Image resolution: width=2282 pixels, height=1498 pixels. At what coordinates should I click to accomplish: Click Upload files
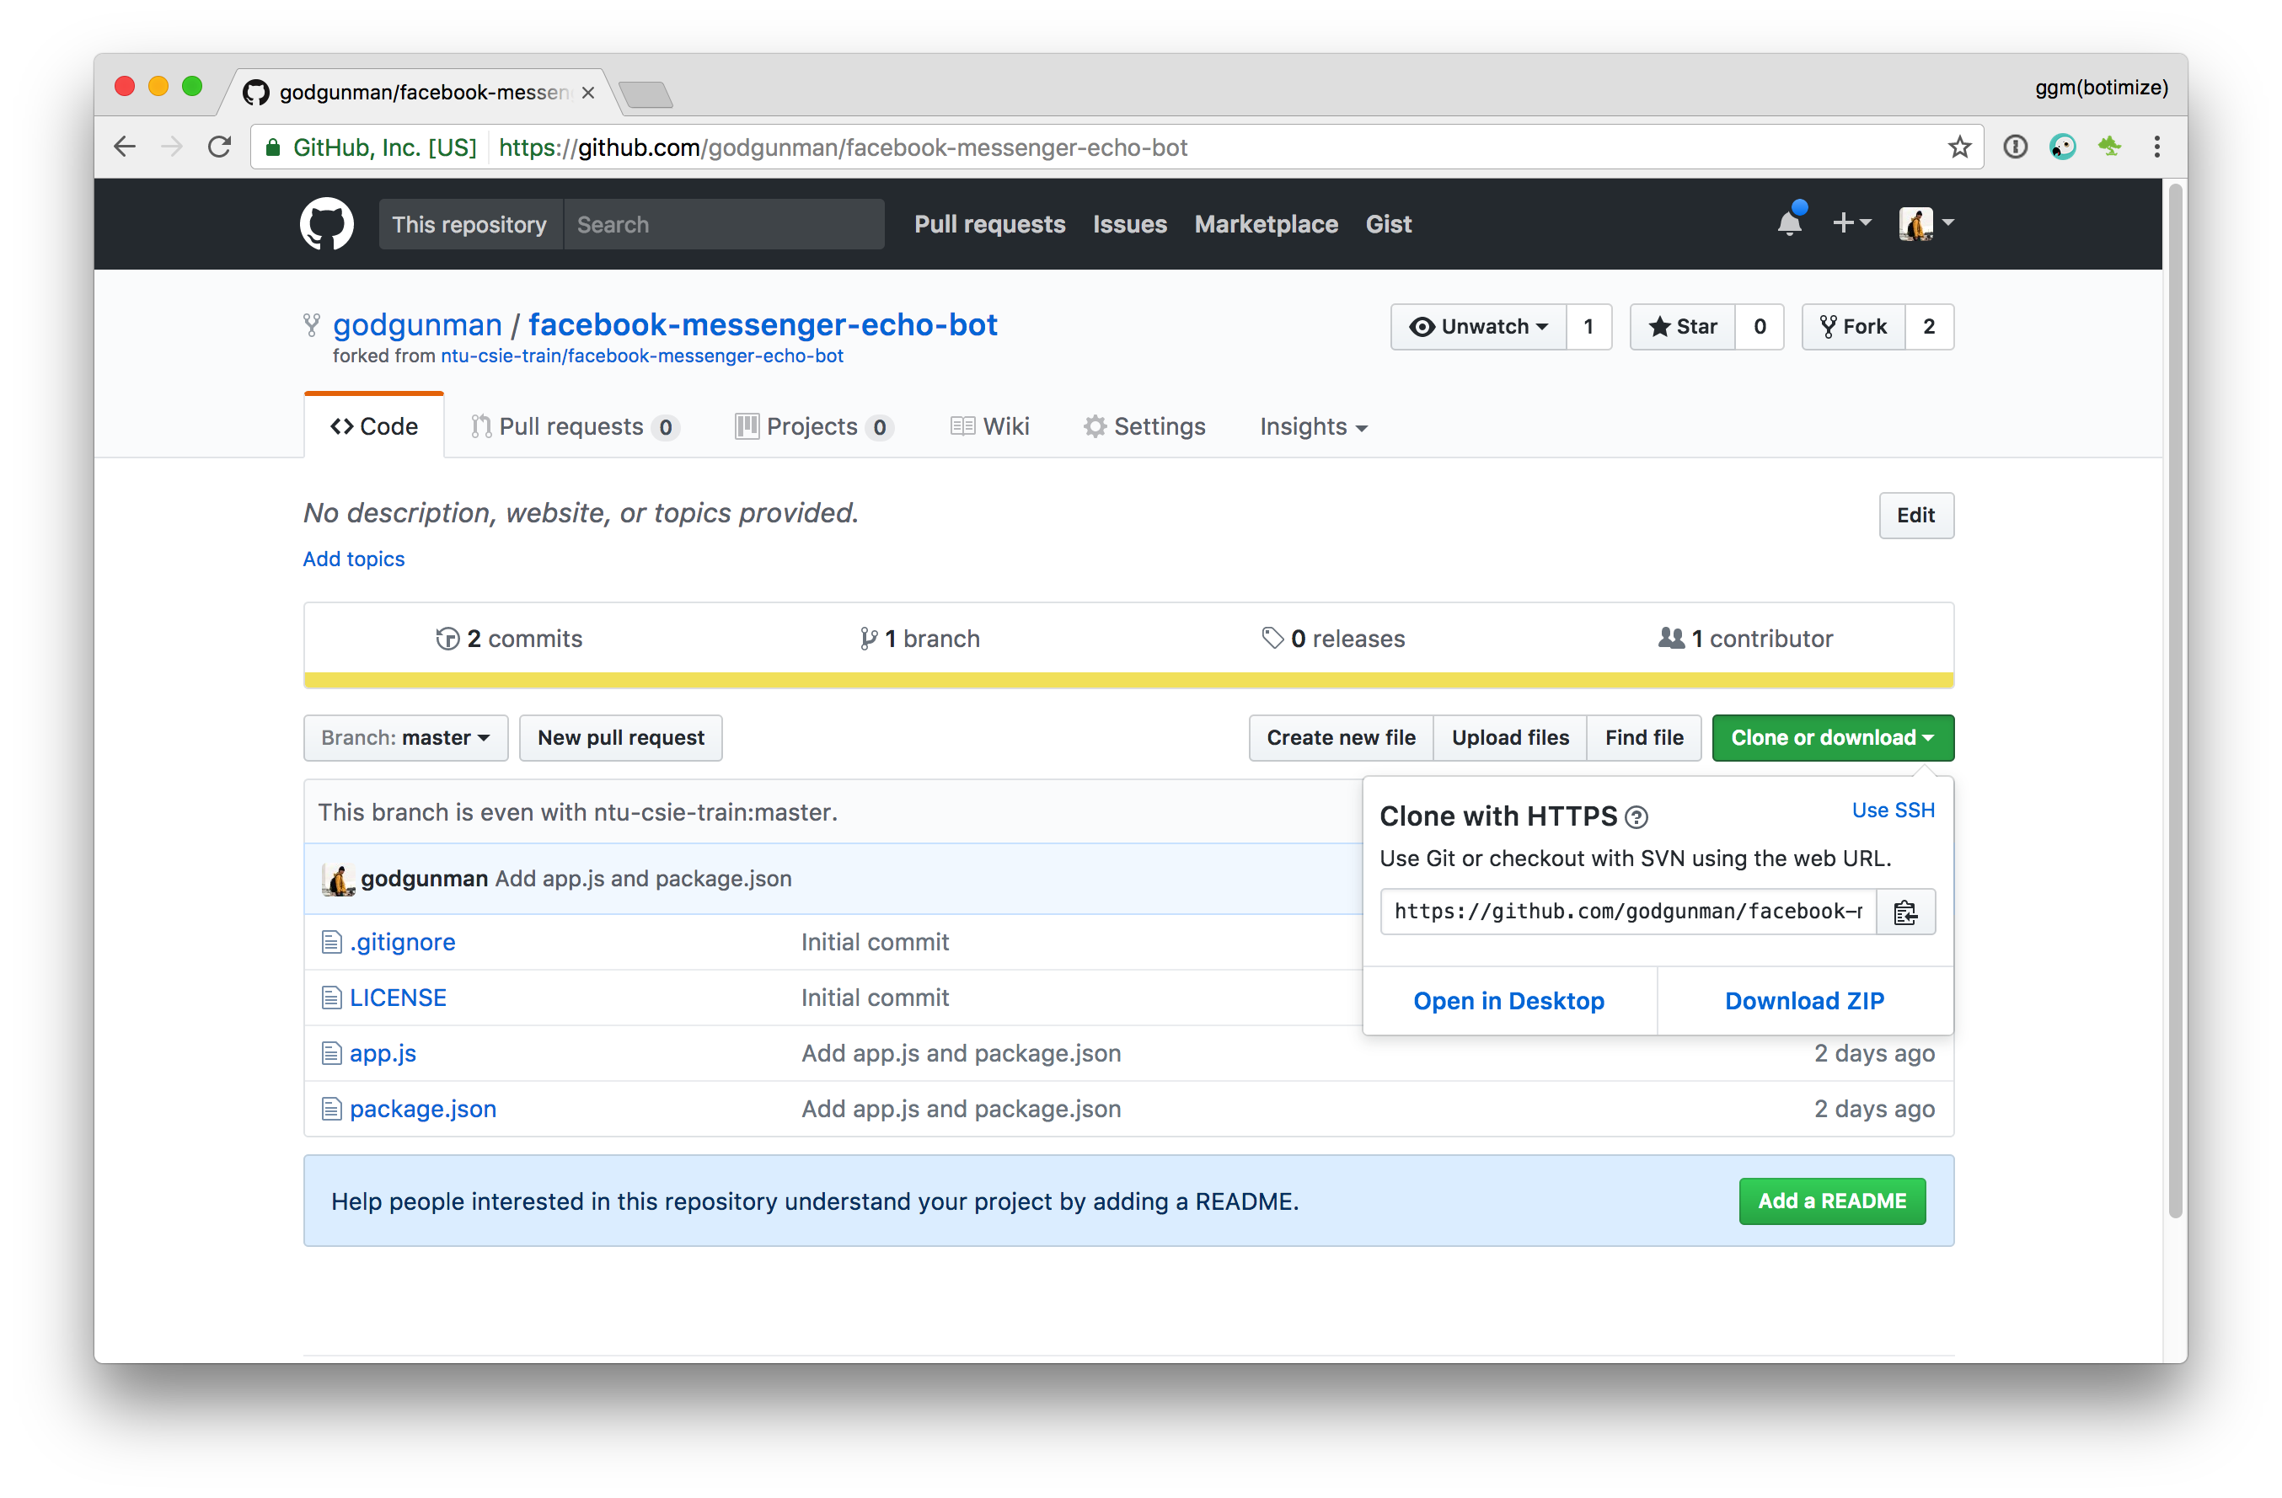pyautogui.click(x=1510, y=738)
